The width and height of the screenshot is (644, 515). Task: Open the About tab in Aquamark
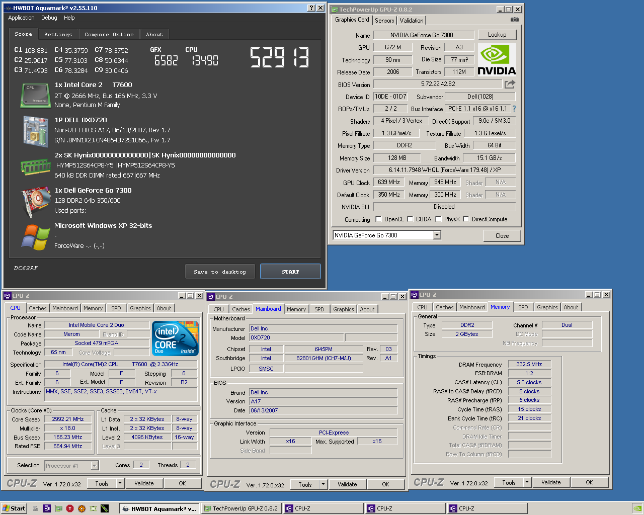[x=154, y=35]
